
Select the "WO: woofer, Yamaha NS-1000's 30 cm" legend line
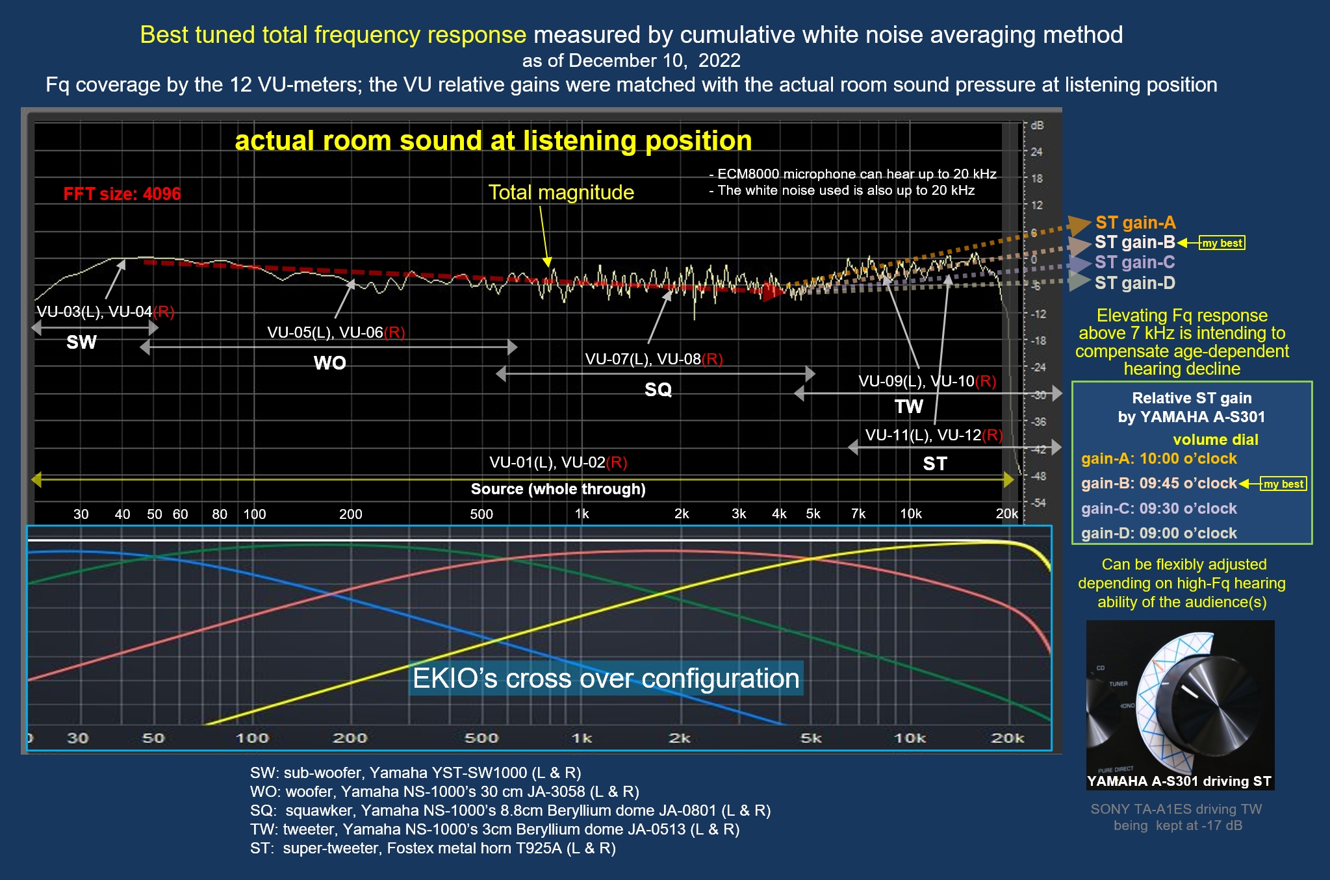tap(444, 792)
